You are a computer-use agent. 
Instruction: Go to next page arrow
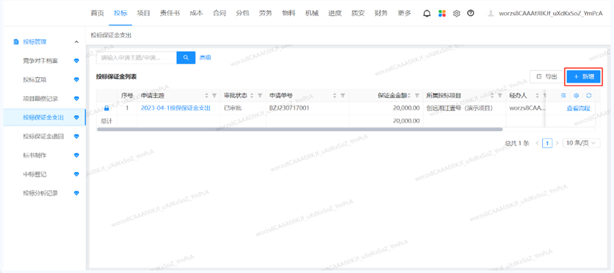click(557, 143)
